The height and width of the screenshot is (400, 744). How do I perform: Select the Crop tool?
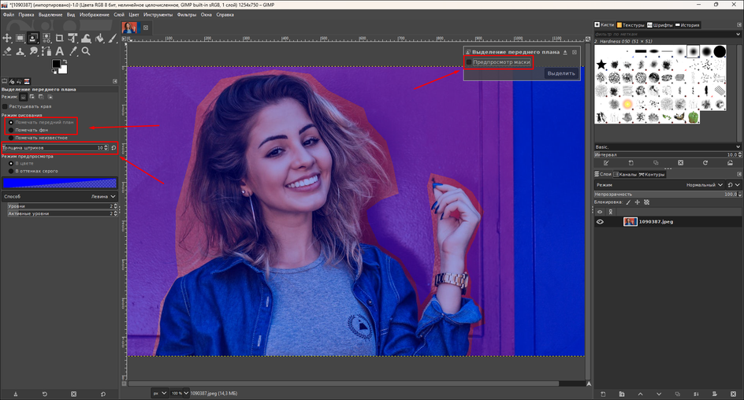59,38
